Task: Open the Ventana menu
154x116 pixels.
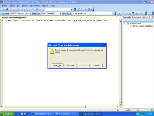Action: tap(45, 6)
